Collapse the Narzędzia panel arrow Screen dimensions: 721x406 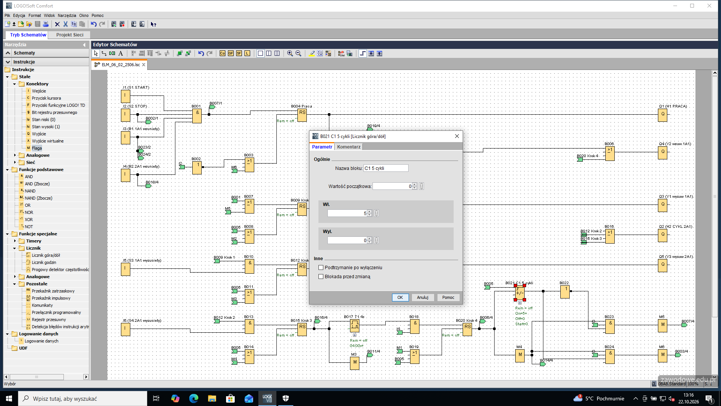(x=84, y=45)
